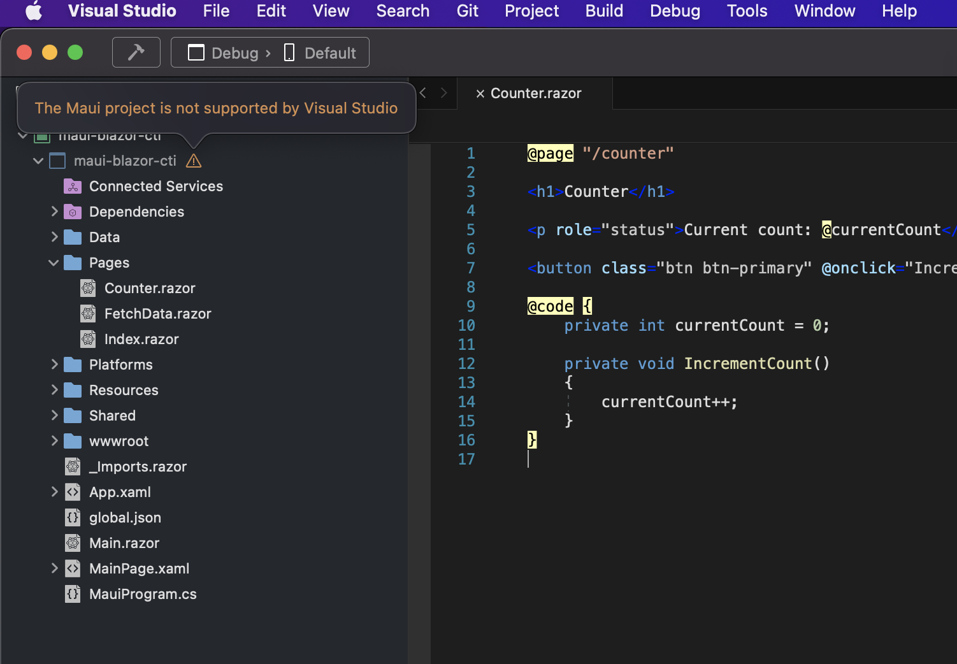
Task: Click the _Imports.razor file icon
Action: tap(73, 466)
